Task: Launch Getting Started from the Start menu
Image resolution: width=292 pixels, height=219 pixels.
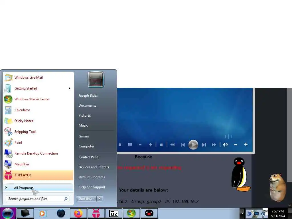Action: [x=38, y=88]
